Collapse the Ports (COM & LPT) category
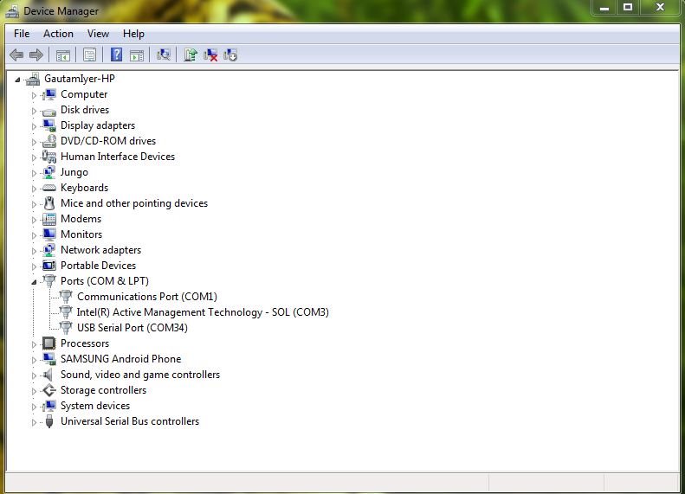This screenshot has height=494, width=685. pyautogui.click(x=34, y=282)
